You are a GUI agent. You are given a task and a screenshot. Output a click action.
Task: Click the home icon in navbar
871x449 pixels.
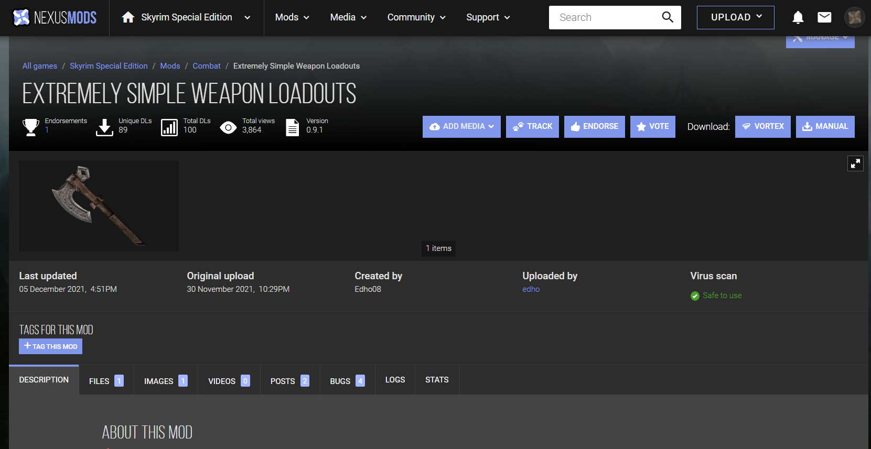pyautogui.click(x=128, y=18)
